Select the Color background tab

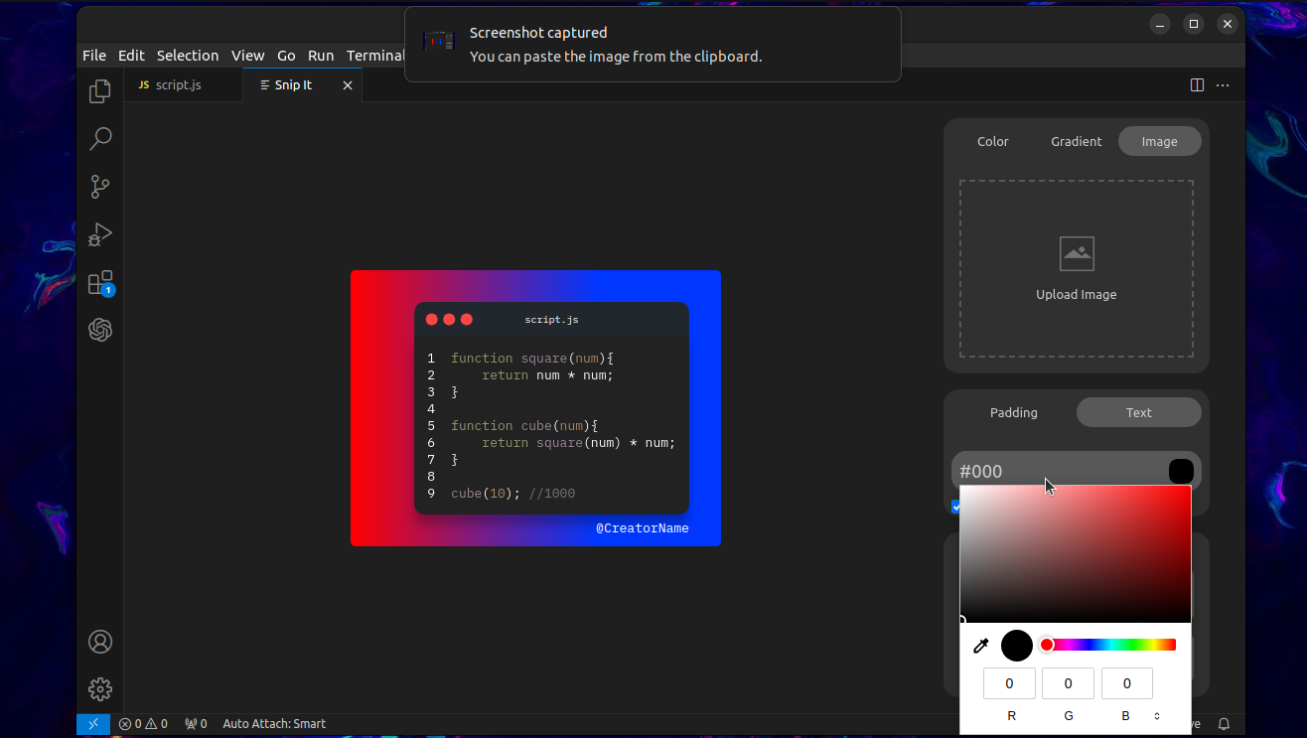click(992, 141)
